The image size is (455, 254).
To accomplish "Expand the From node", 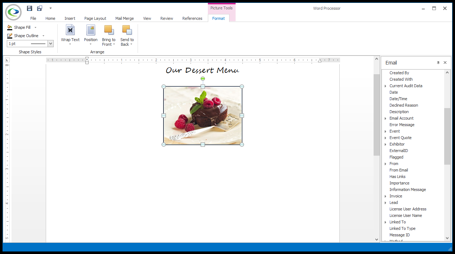I will click(385, 164).
